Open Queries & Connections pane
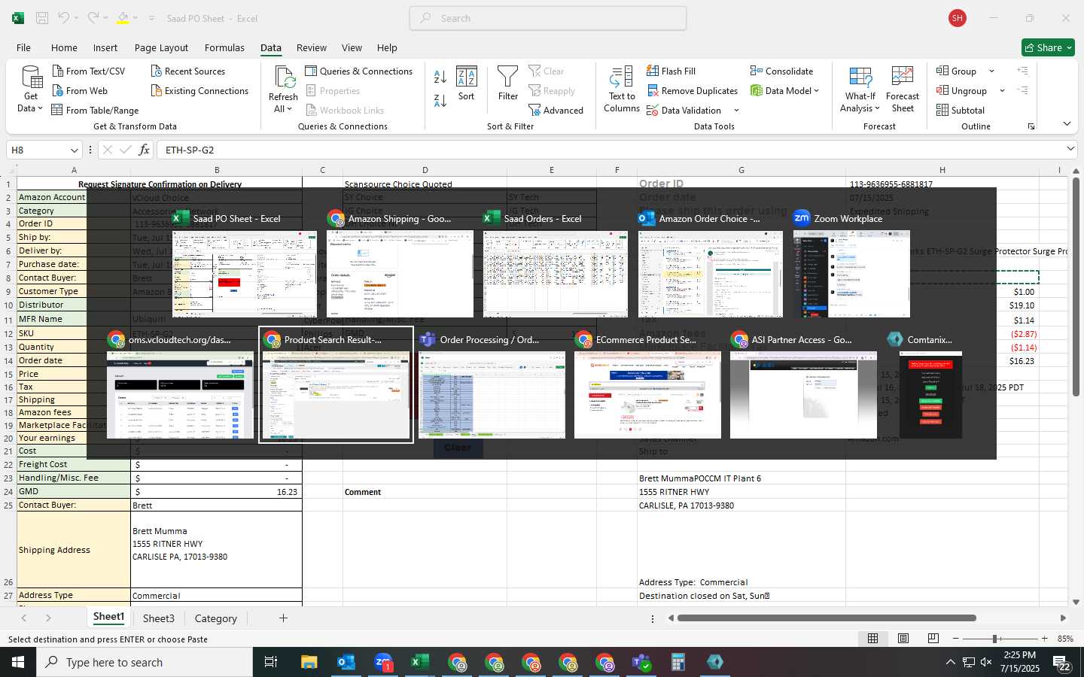The height and width of the screenshot is (677, 1084). coord(358,71)
